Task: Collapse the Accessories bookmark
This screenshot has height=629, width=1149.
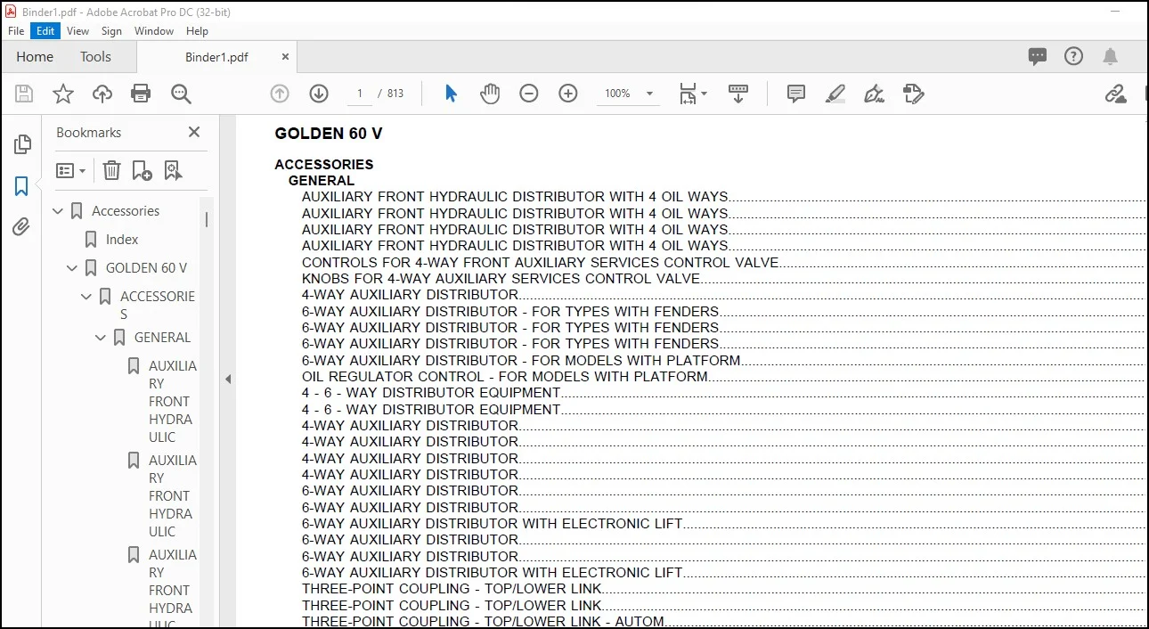Action: click(59, 211)
